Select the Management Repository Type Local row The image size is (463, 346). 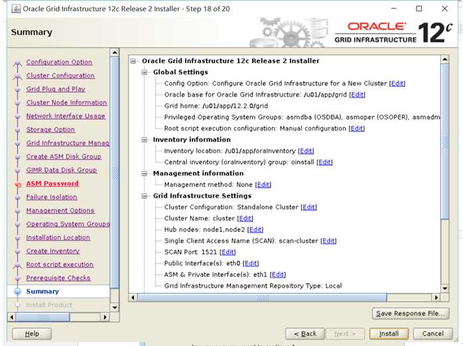pos(253,286)
